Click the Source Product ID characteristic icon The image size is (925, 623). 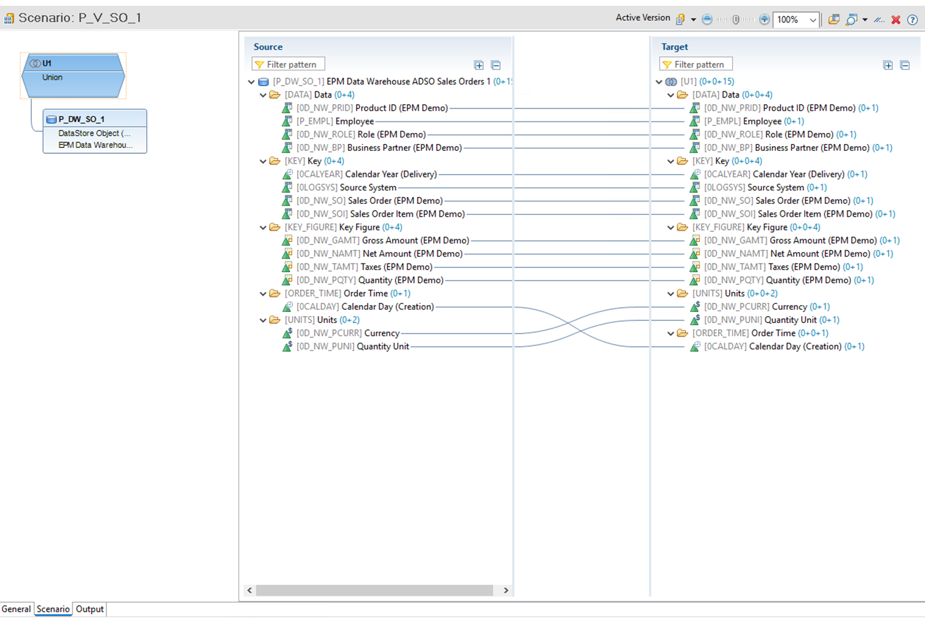[x=287, y=108]
